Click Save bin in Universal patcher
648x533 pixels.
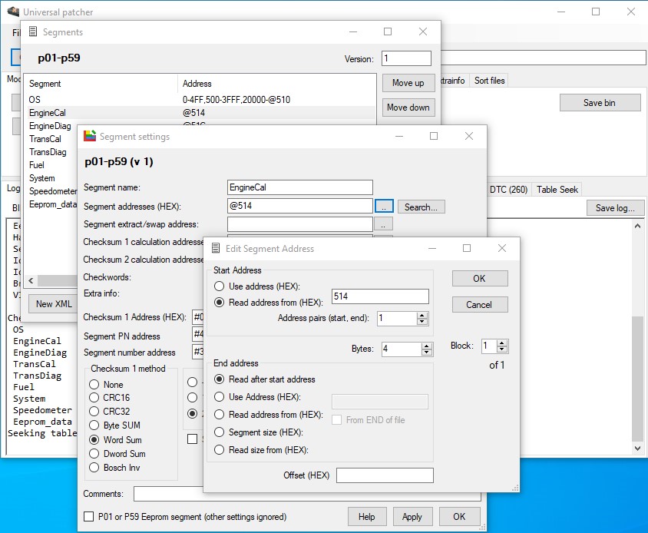[x=600, y=103]
